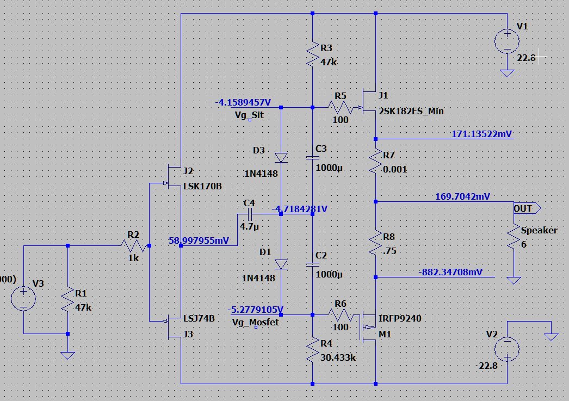Click the R7 0.001 resistor symbol

click(375, 161)
